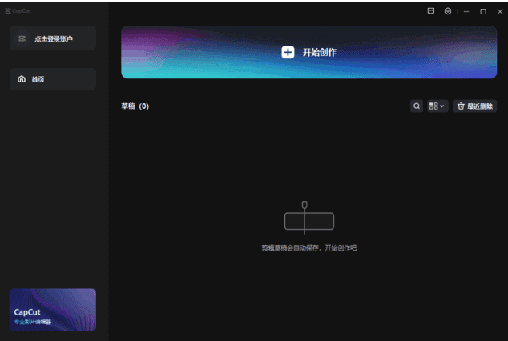508x341 pixels.
Task: Click the CapCut logo in title bar
Action: (18, 10)
